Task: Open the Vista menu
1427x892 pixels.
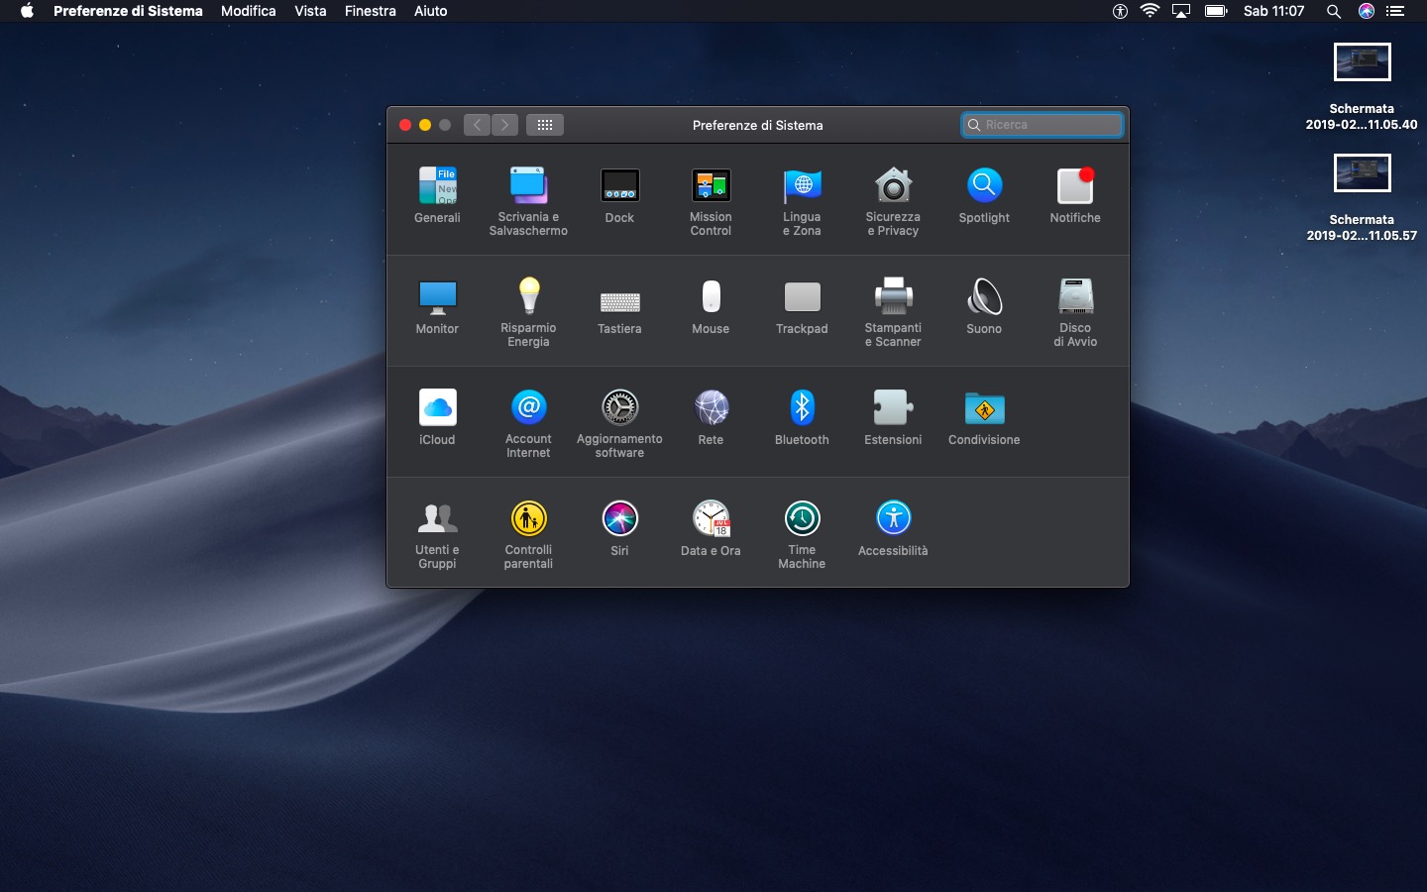Action: [310, 11]
